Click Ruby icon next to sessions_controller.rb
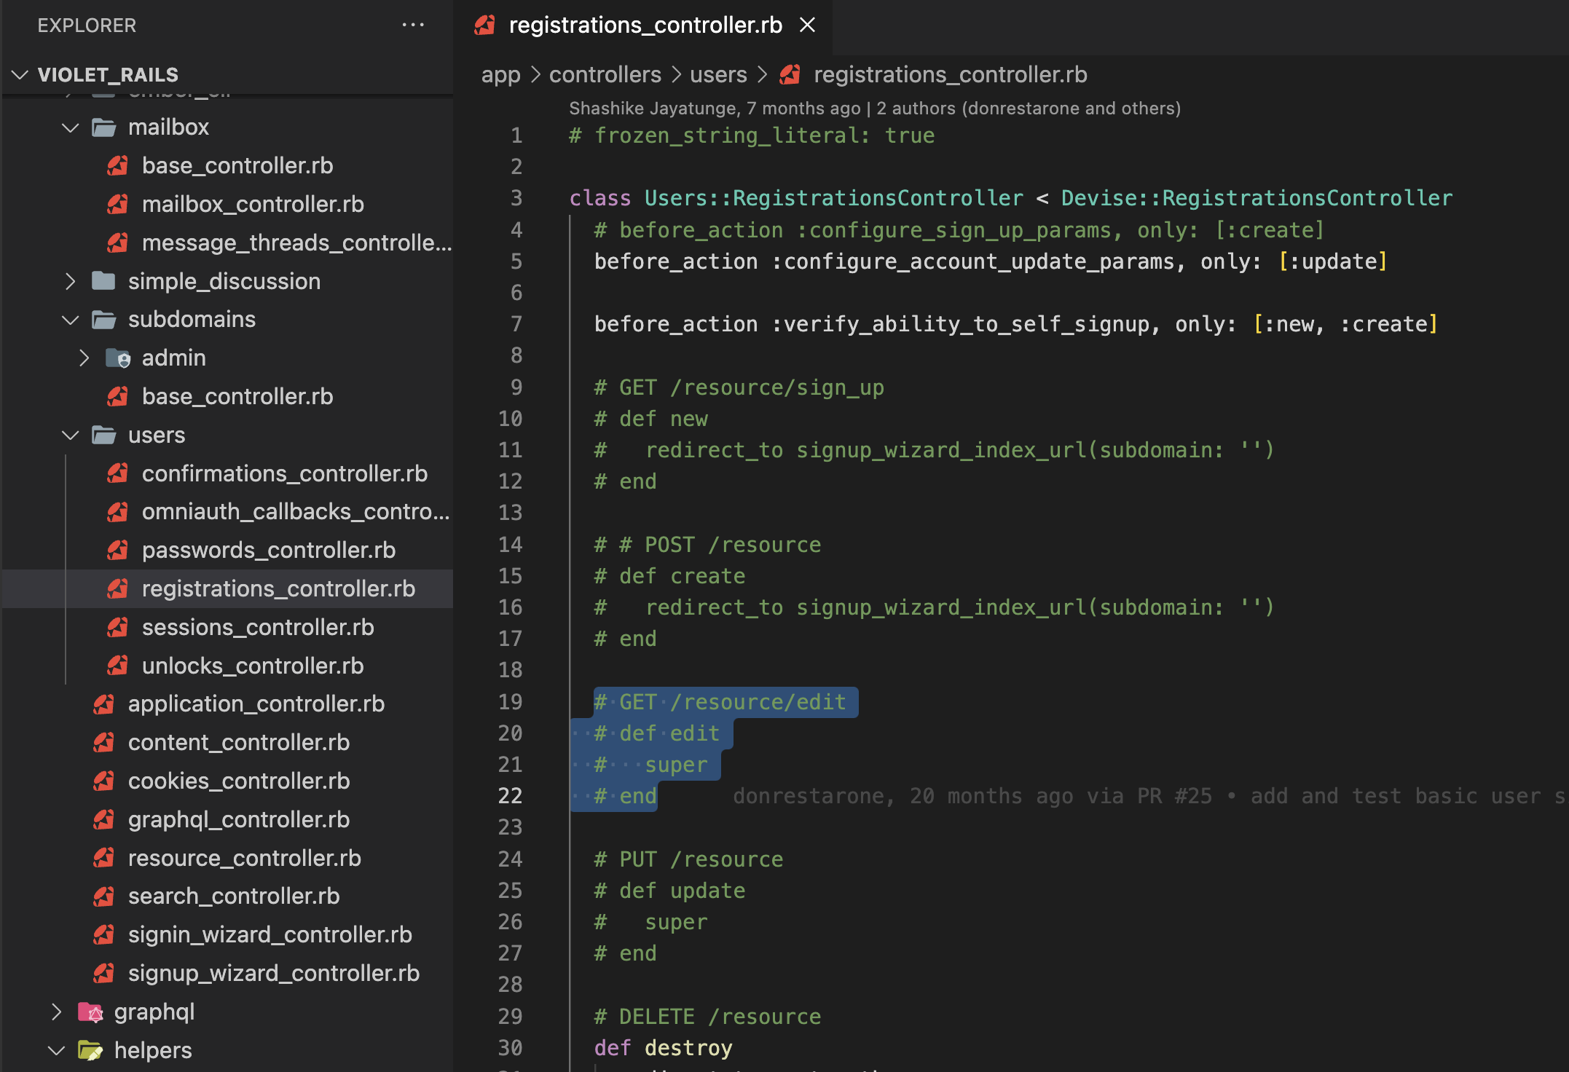 [x=118, y=627]
